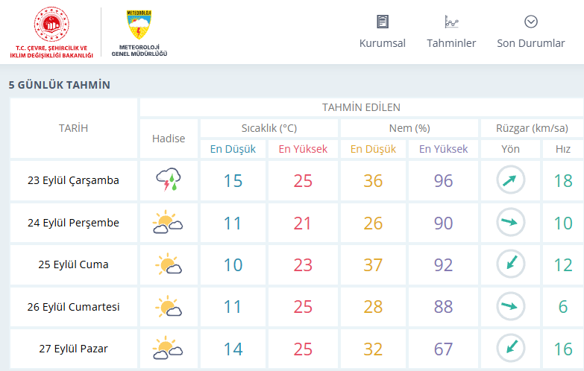Screen dimensions: 584x371
Task: Click the Ministry of Environment red emblem logo
Action: [51, 24]
